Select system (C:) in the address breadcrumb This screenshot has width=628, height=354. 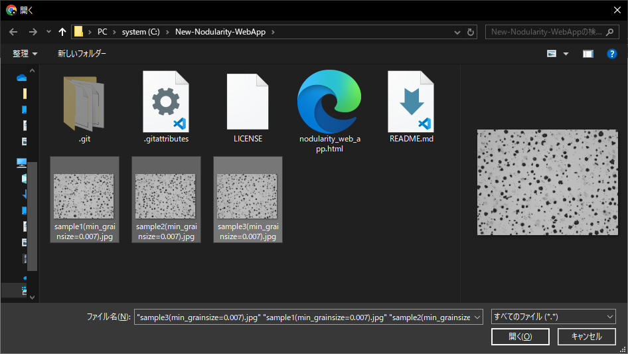coord(141,32)
